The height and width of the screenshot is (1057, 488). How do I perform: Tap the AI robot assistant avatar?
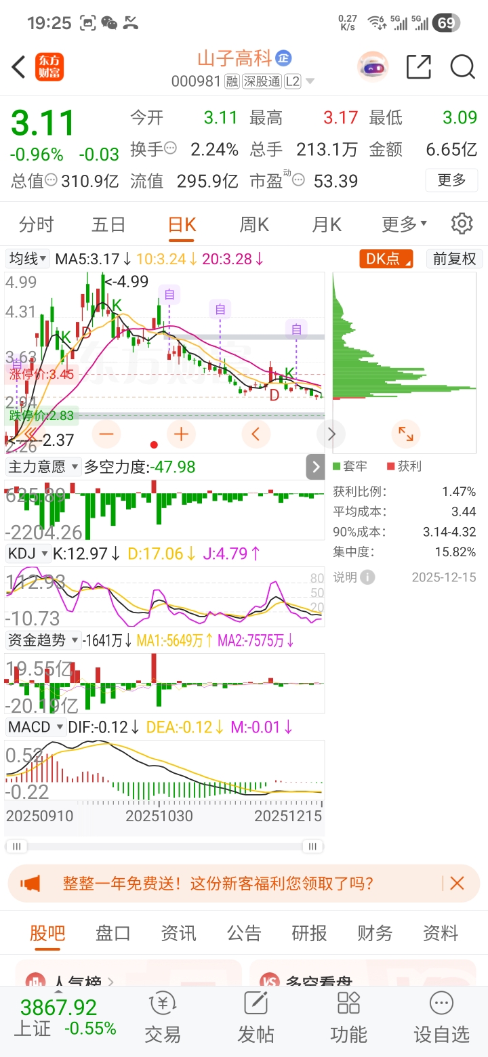tap(373, 67)
